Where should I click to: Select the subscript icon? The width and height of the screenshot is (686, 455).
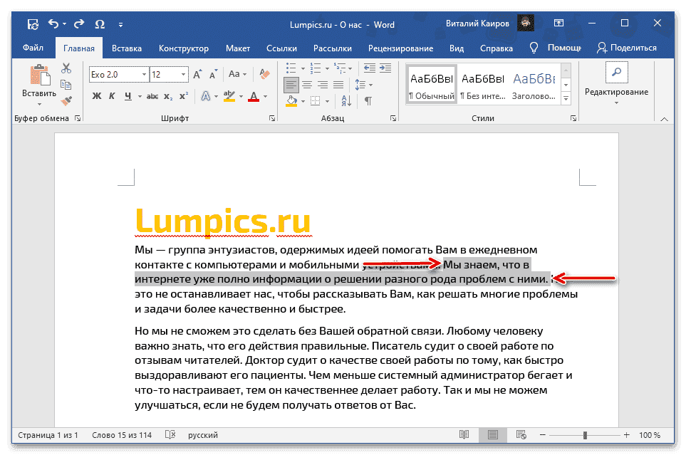click(168, 95)
